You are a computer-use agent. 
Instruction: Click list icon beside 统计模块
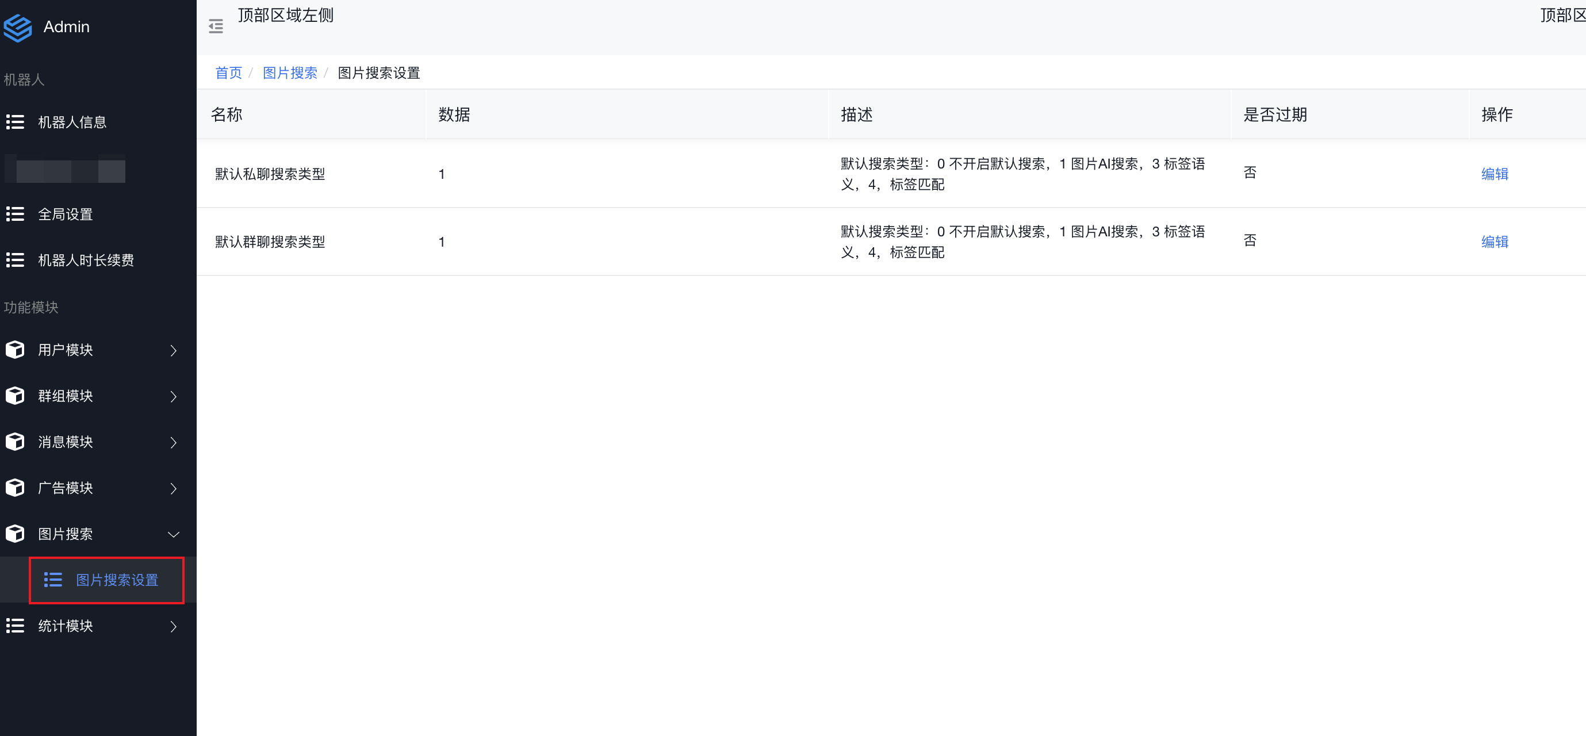(15, 626)
